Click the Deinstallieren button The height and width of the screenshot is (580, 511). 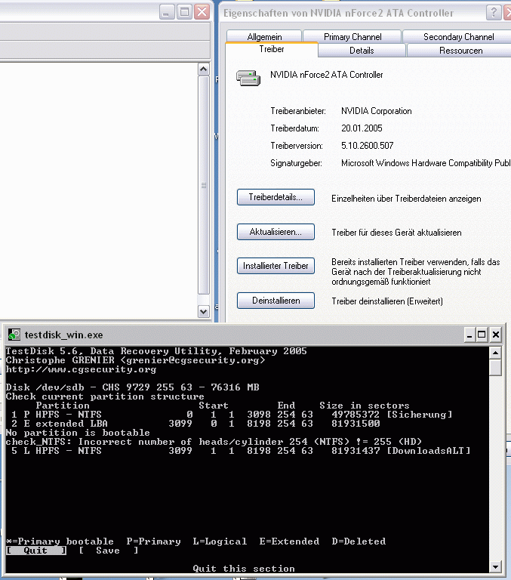click(x=276, y=301)
